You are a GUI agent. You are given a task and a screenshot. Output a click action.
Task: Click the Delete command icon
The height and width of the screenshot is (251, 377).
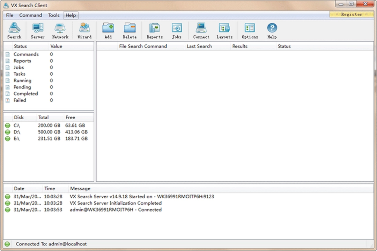(x=130, y=30)
